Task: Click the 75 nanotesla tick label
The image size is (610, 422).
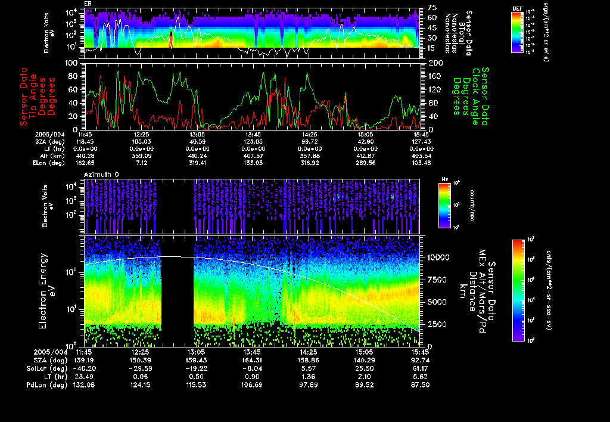Action: (432, 7)
